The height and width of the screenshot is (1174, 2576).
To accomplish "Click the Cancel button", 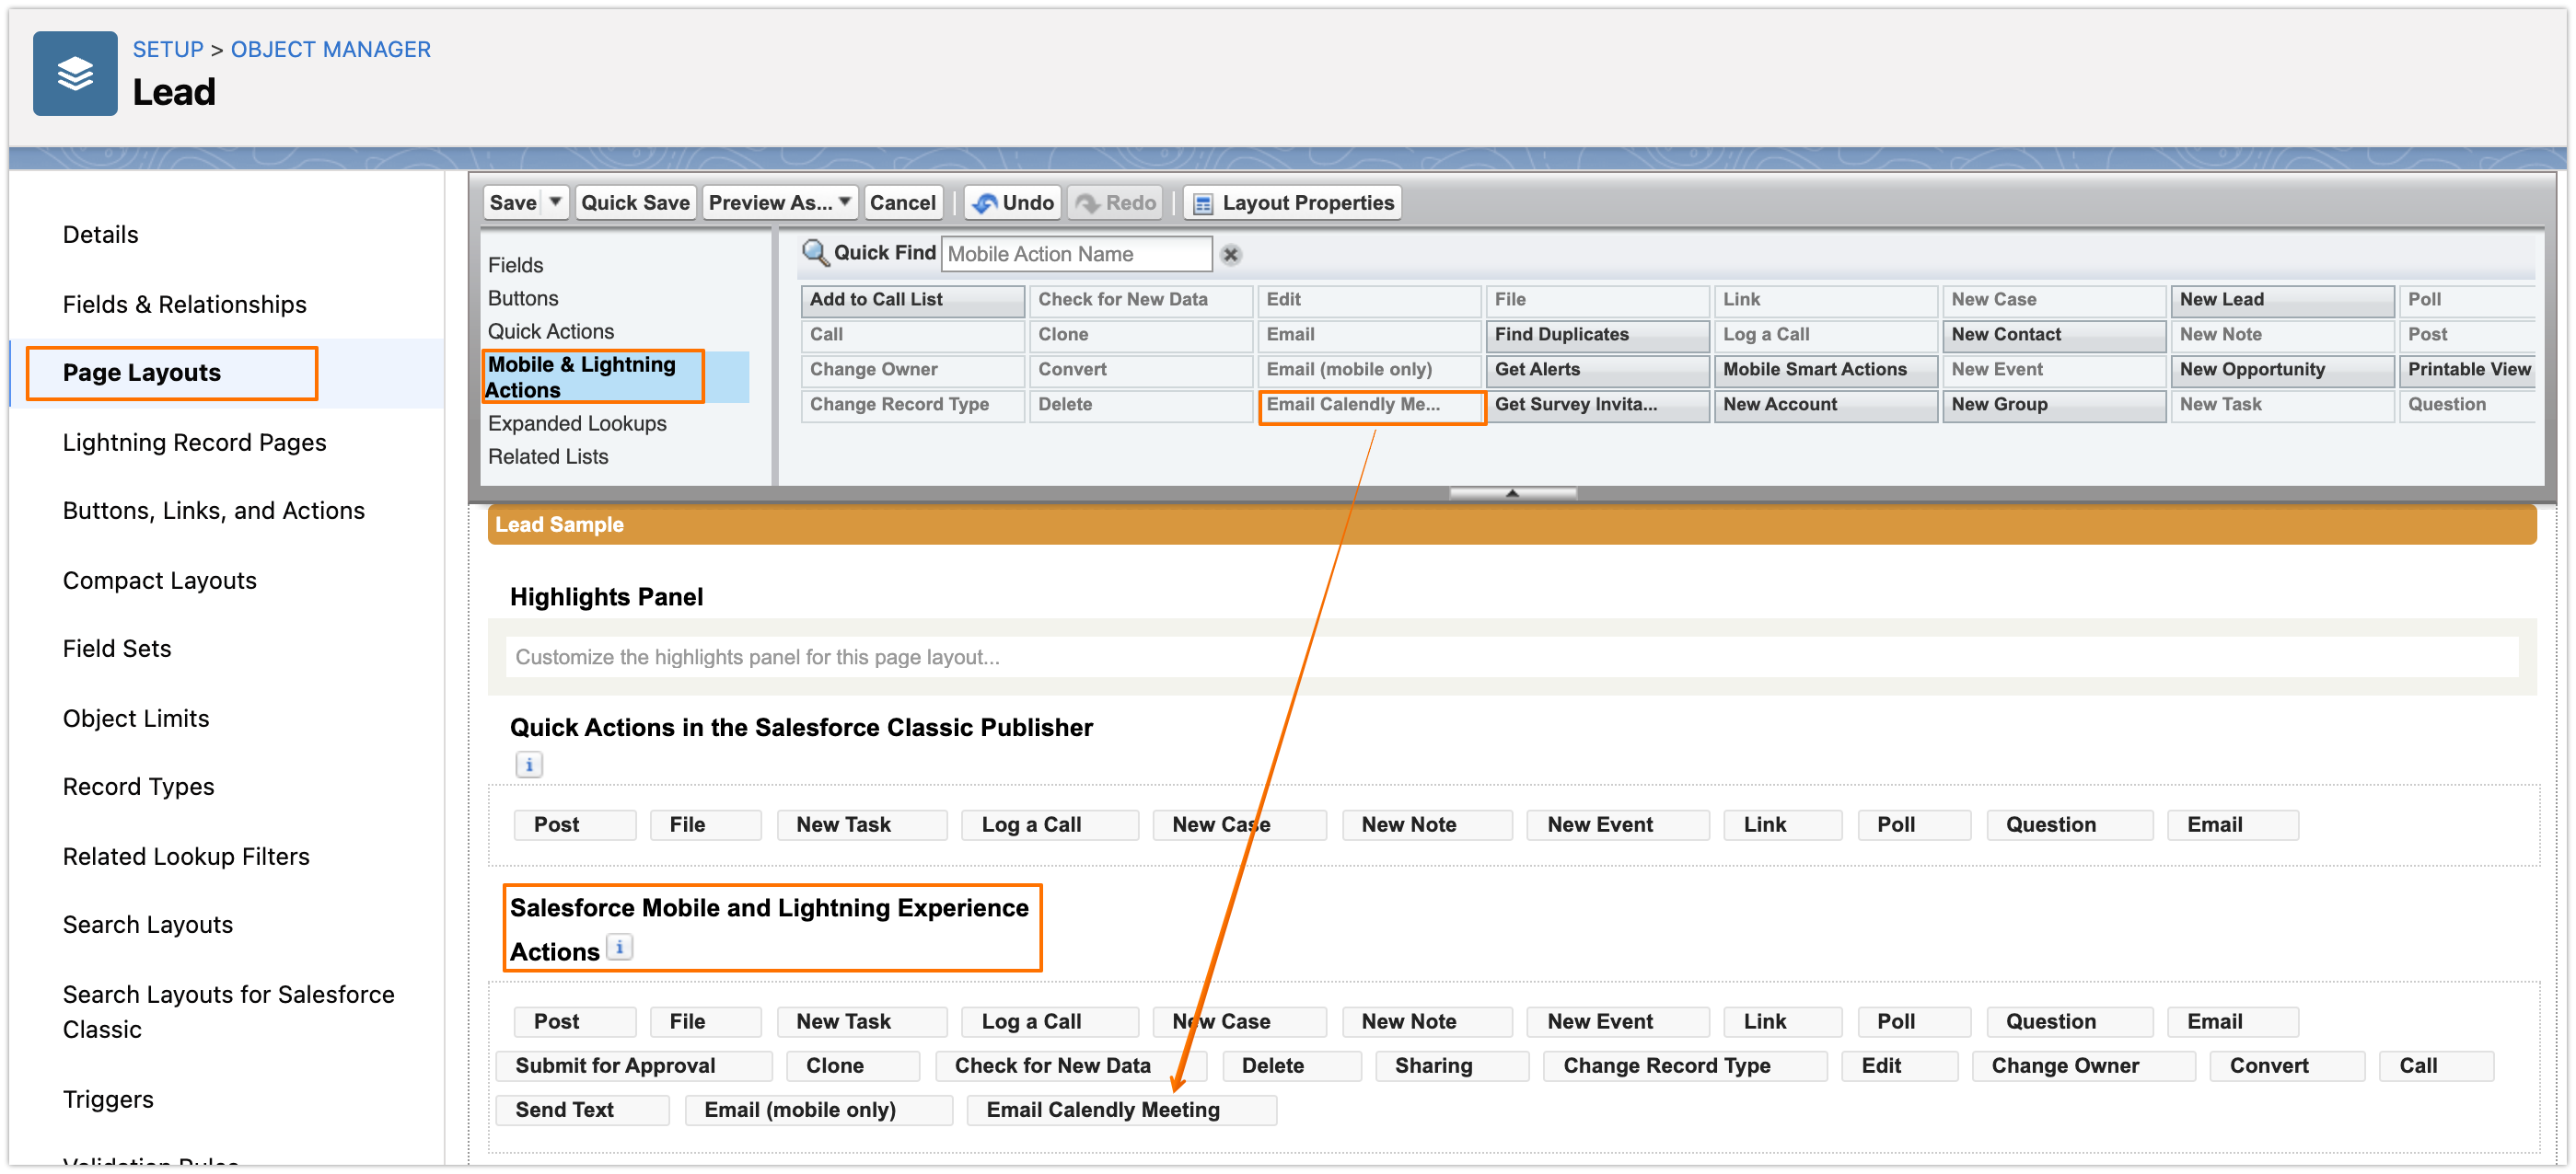I will [903, 201].
